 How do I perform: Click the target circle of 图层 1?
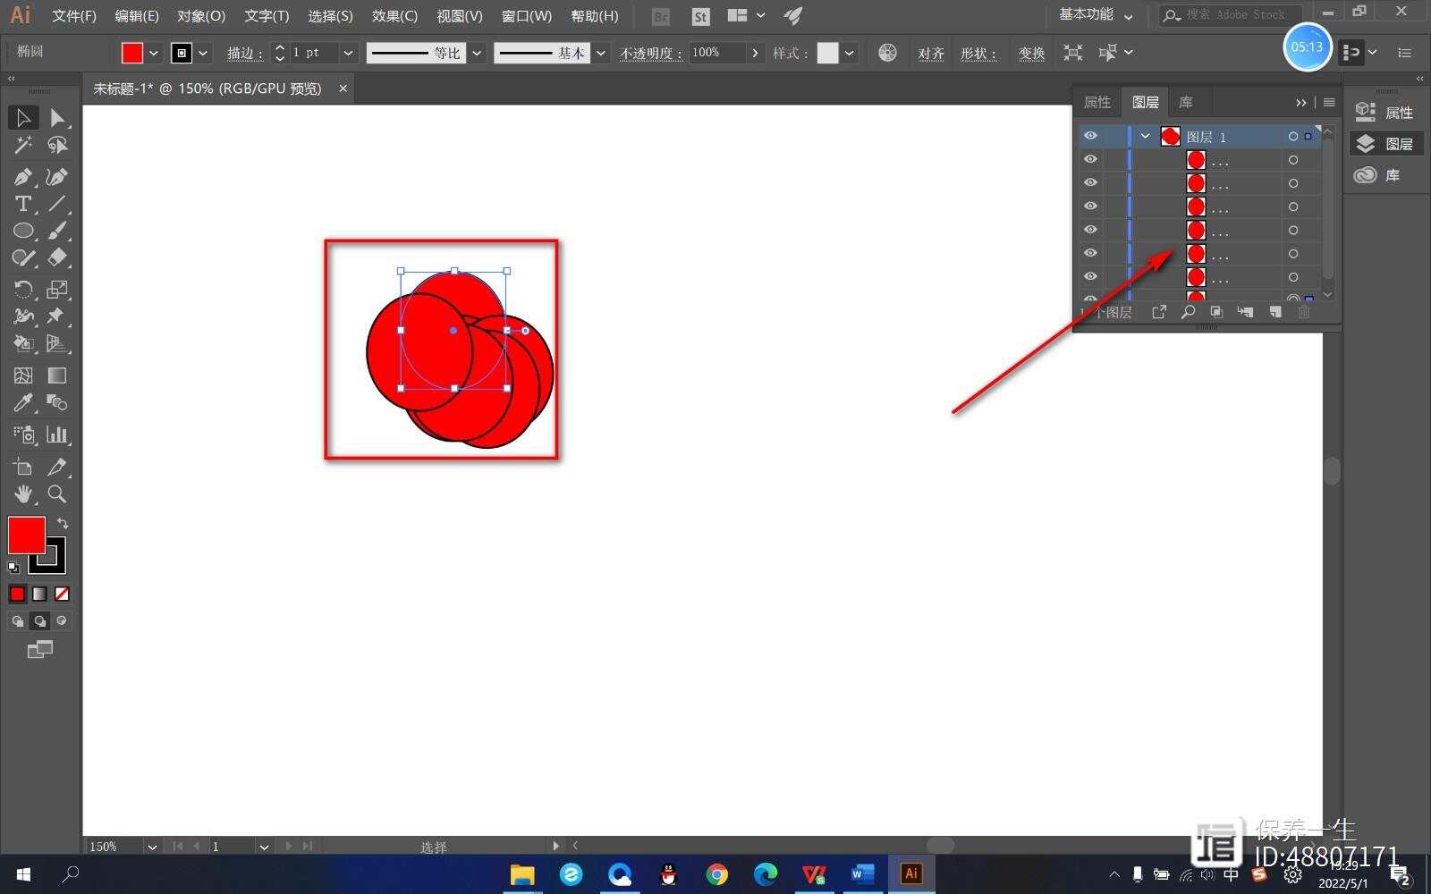pyautogui.click(x=1293, y=137)
